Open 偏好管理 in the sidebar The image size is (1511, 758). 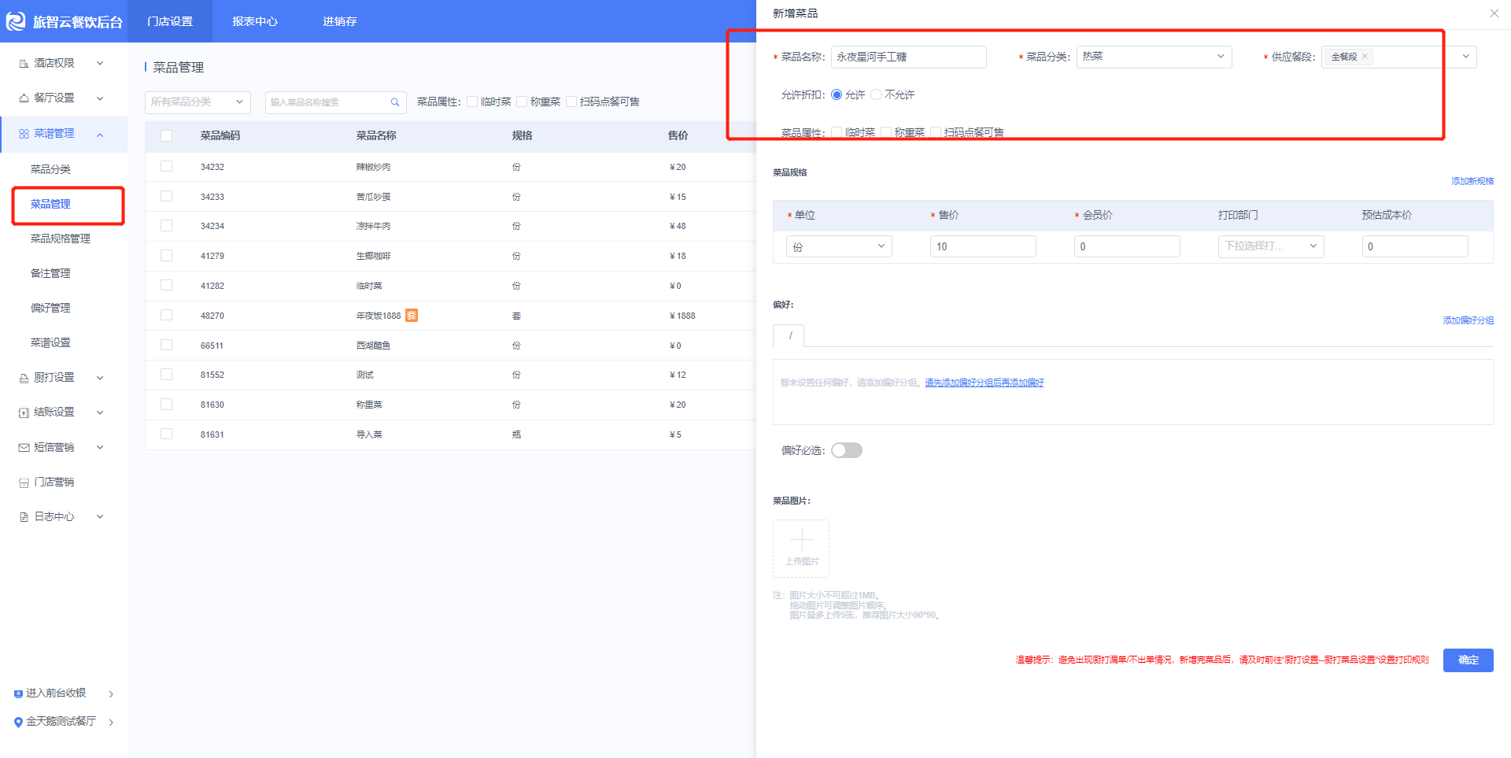click(x=50, y=308)
